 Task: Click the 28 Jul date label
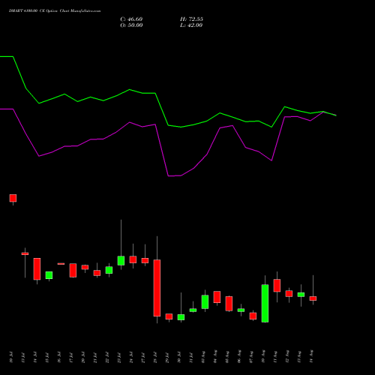(155, 357)
